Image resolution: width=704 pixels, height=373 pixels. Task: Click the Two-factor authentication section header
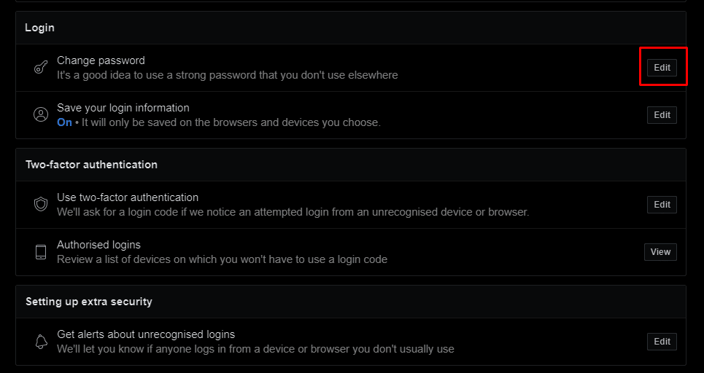tap(91, 165)
